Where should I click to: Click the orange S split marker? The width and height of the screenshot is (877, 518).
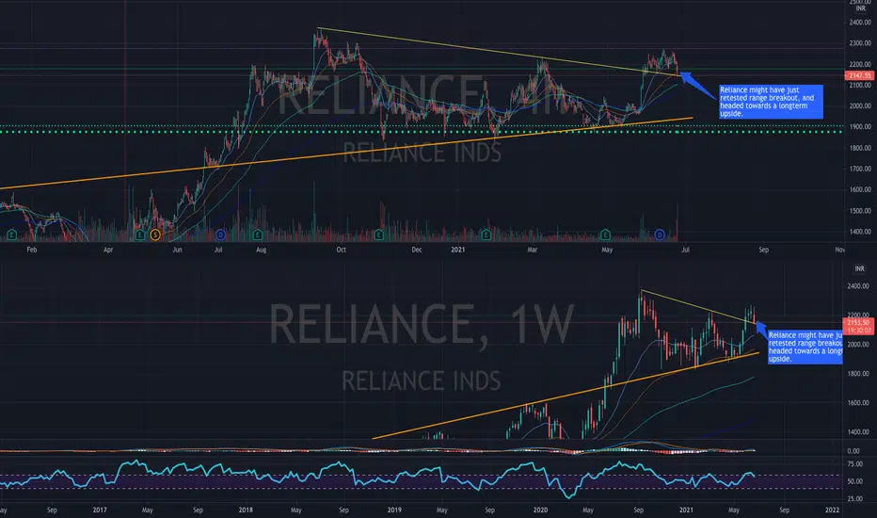pos(155,235)
